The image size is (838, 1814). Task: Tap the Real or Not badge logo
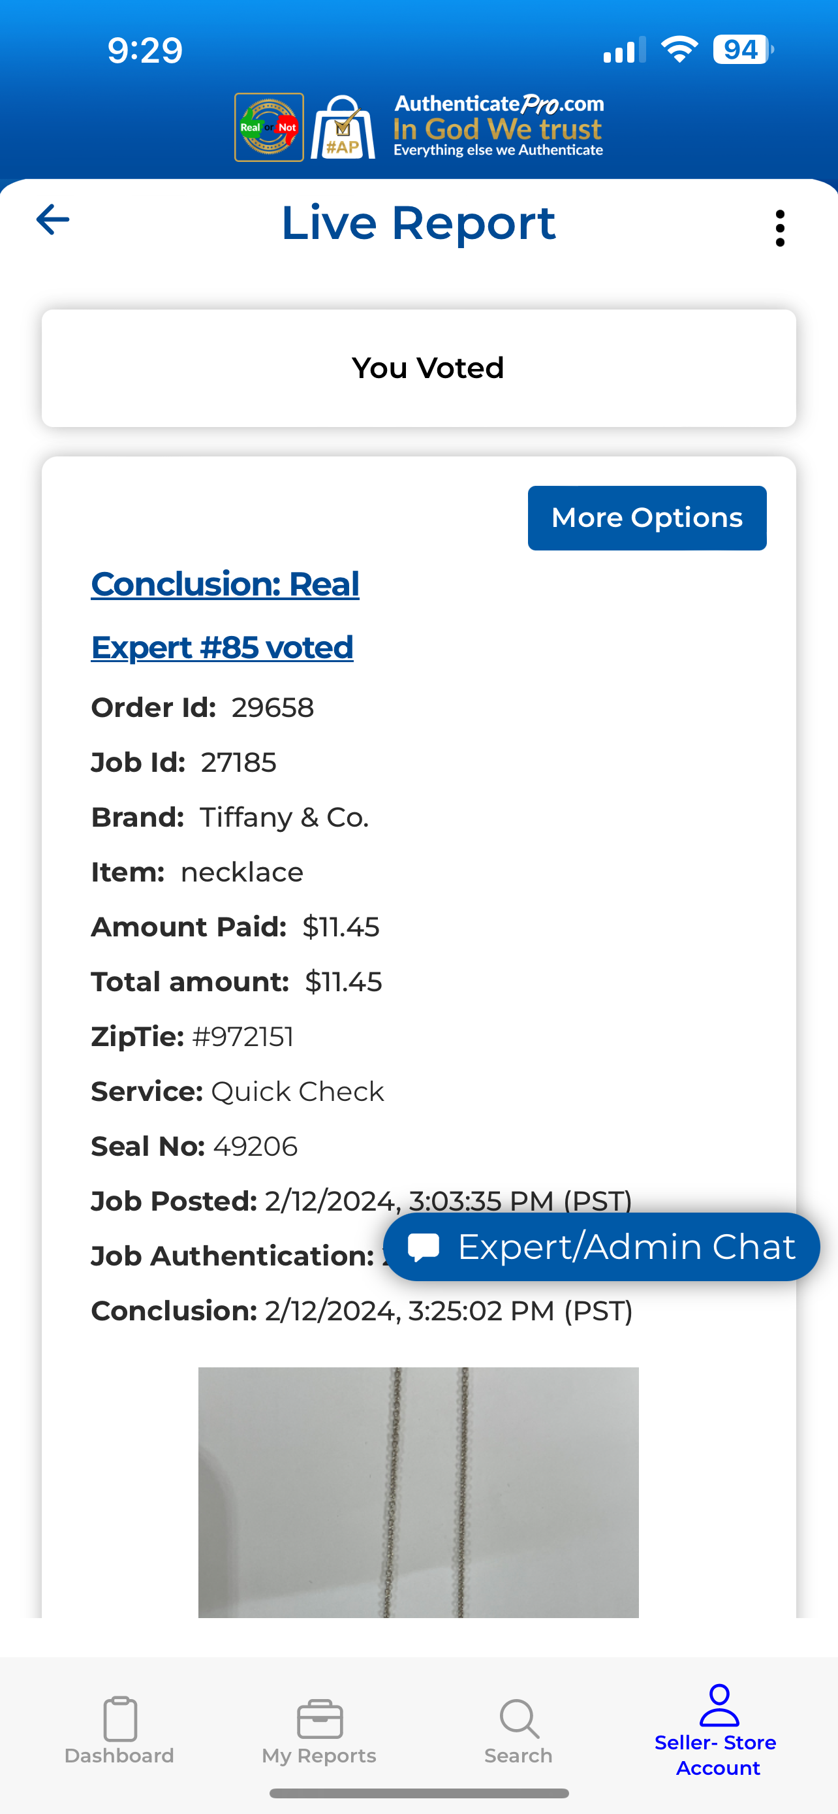(x=269, y=127)
